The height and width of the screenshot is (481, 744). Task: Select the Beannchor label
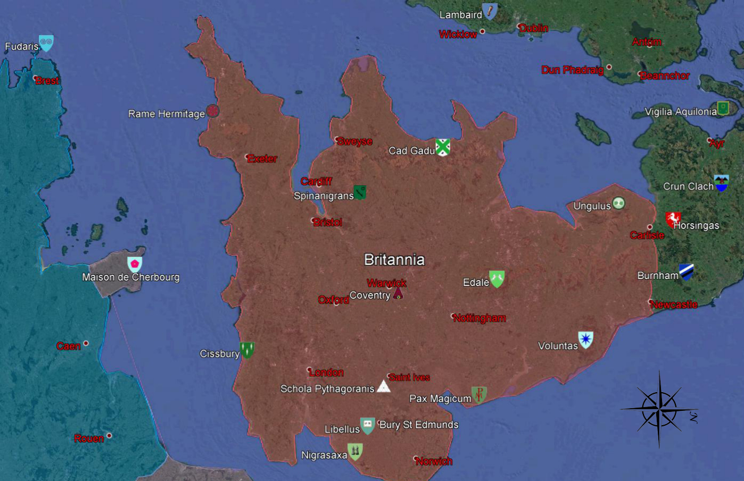click(665, 76)
